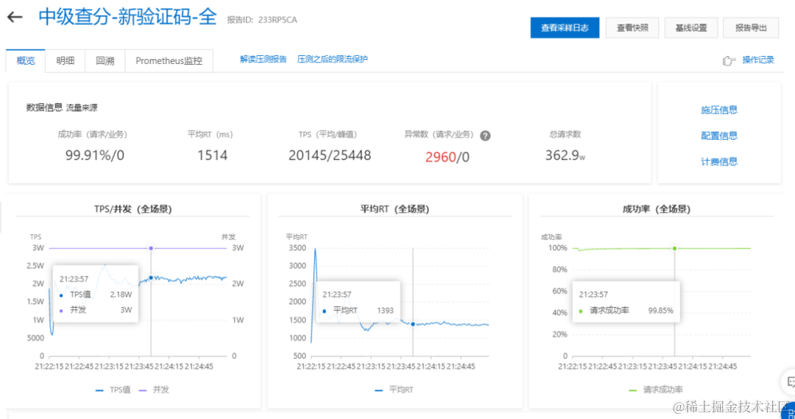
Task: Open 查看快照
Action: (x=632, y=28)
